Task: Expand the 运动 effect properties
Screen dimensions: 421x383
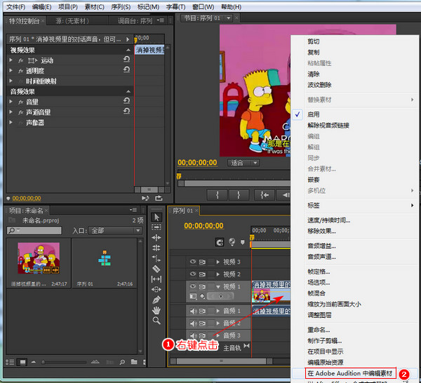Action: coord(11,60)
